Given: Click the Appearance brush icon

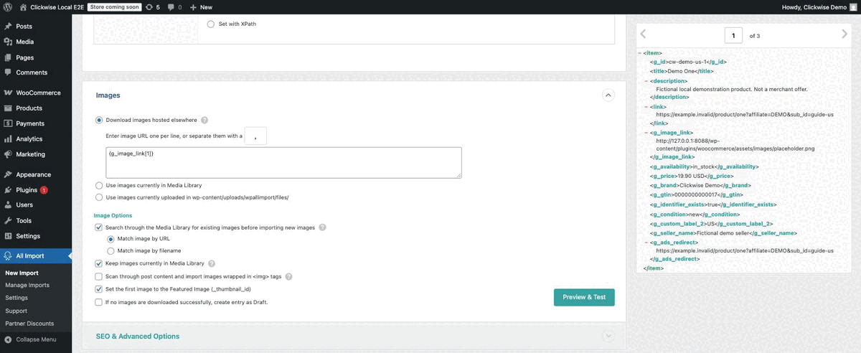Looking at the screenshot, I should tap(8, 174).
